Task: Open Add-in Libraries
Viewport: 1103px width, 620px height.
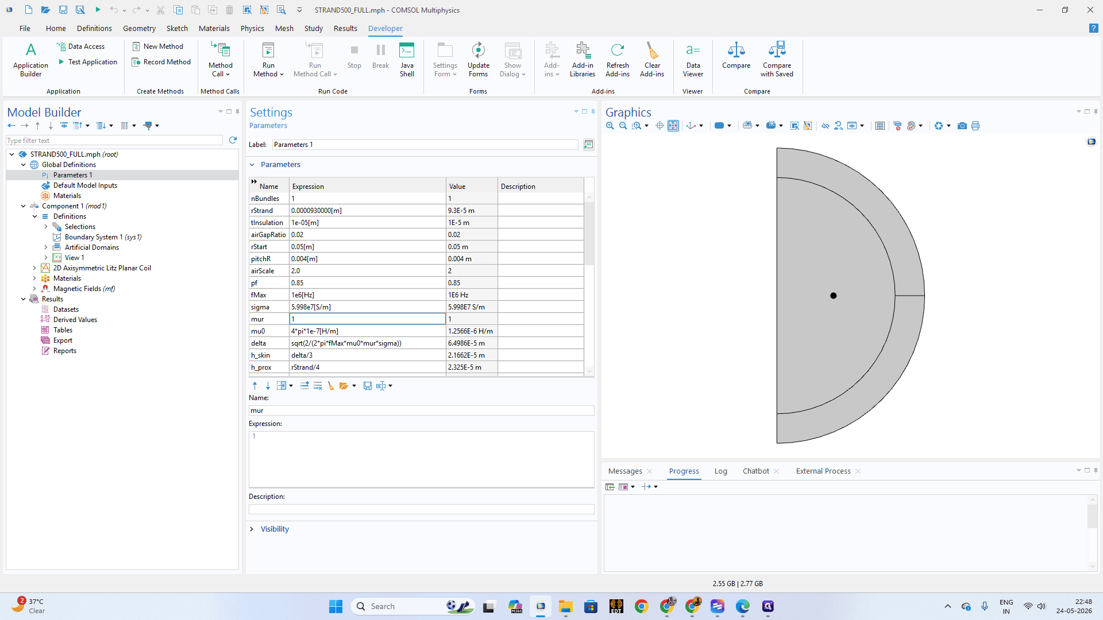Action: pos(583,59)
